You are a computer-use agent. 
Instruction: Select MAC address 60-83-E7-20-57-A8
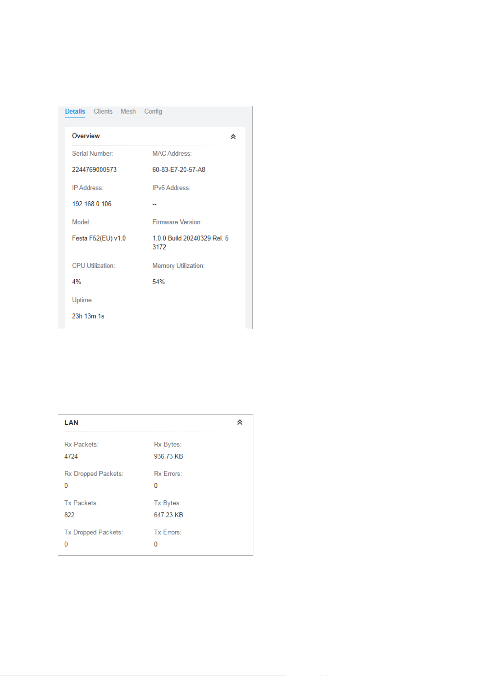179,170
